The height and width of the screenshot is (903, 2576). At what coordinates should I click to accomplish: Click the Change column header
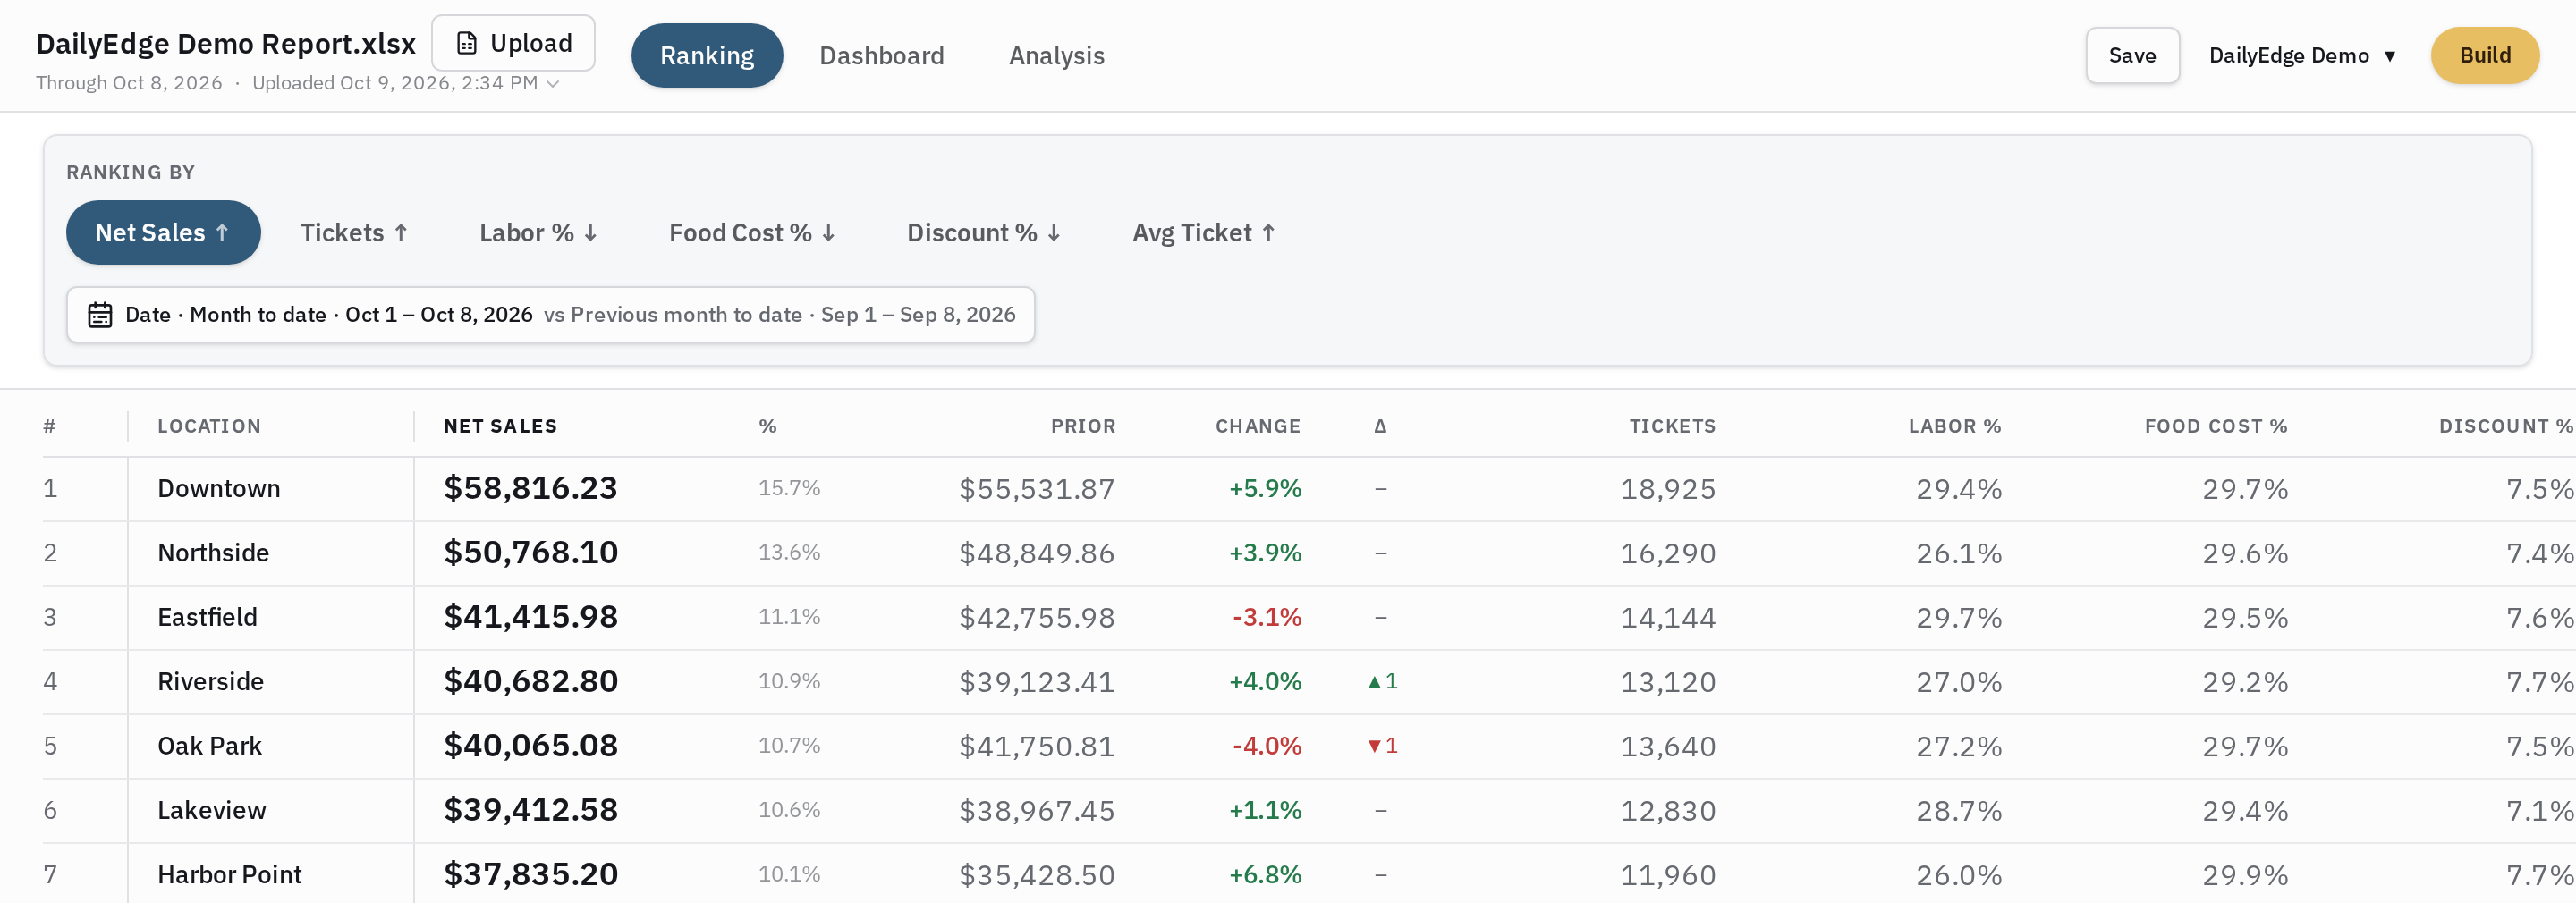click(x=1258, y=426)
